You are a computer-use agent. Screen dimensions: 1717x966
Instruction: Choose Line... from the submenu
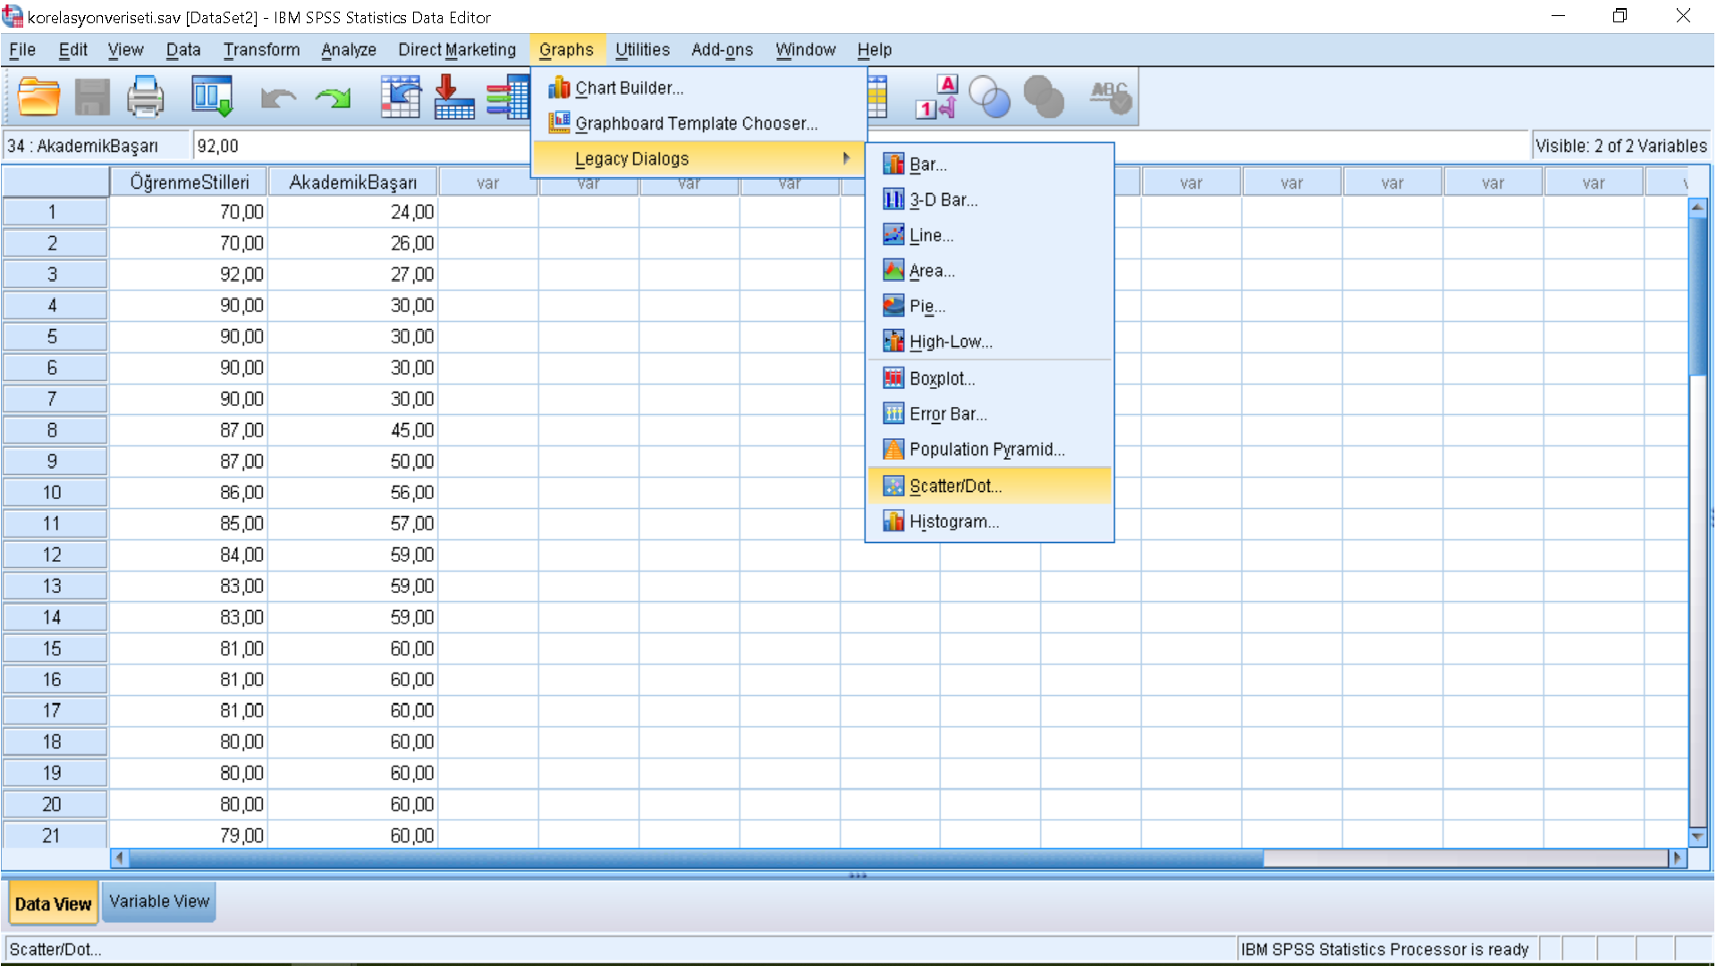coord(990,235)
